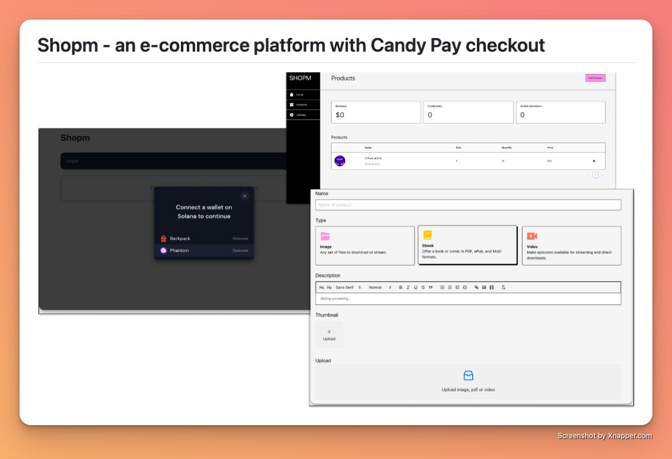Open the Sans Serif font dropdown
This screenshot has width=672, height=459.
[348, 287]
